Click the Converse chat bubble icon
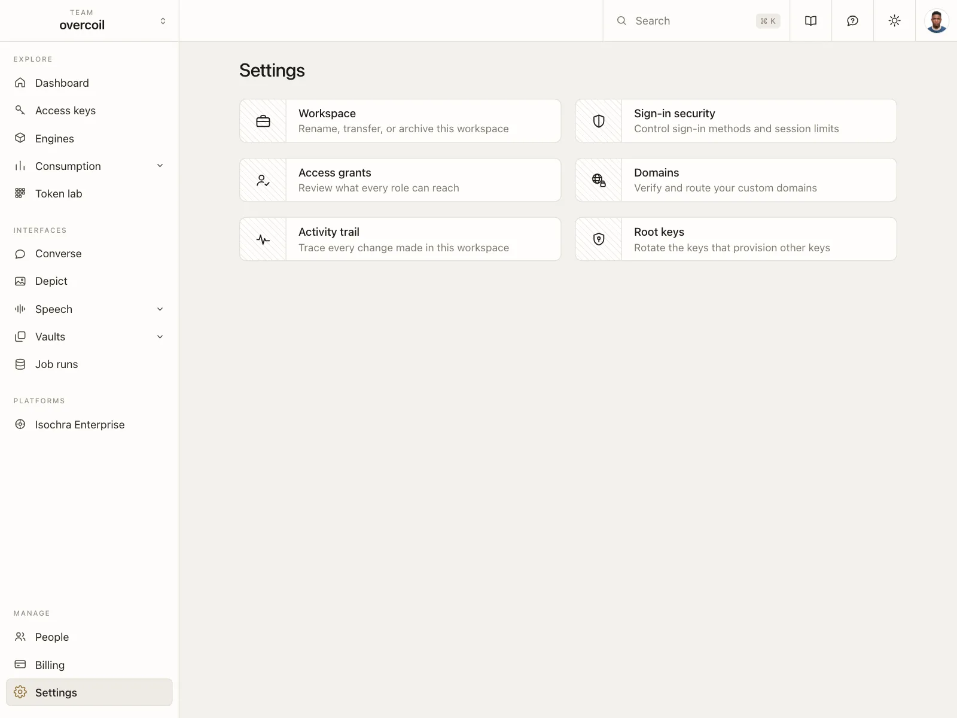 pyautogui.click(x=20, y=254)
